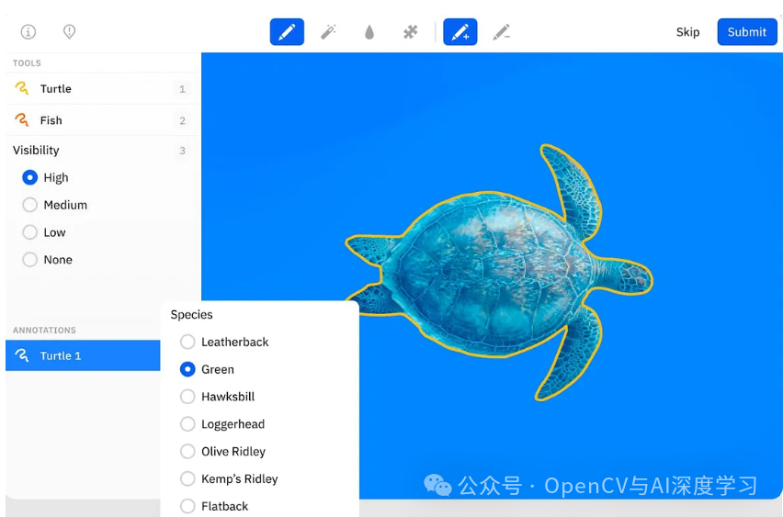Set Visibility to None

[30, 260]
